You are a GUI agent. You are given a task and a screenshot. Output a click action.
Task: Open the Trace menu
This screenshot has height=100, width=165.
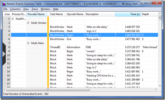[x=35, y=9]
